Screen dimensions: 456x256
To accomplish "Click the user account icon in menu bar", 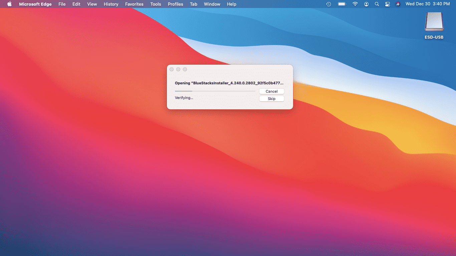I will coord(367,4).
